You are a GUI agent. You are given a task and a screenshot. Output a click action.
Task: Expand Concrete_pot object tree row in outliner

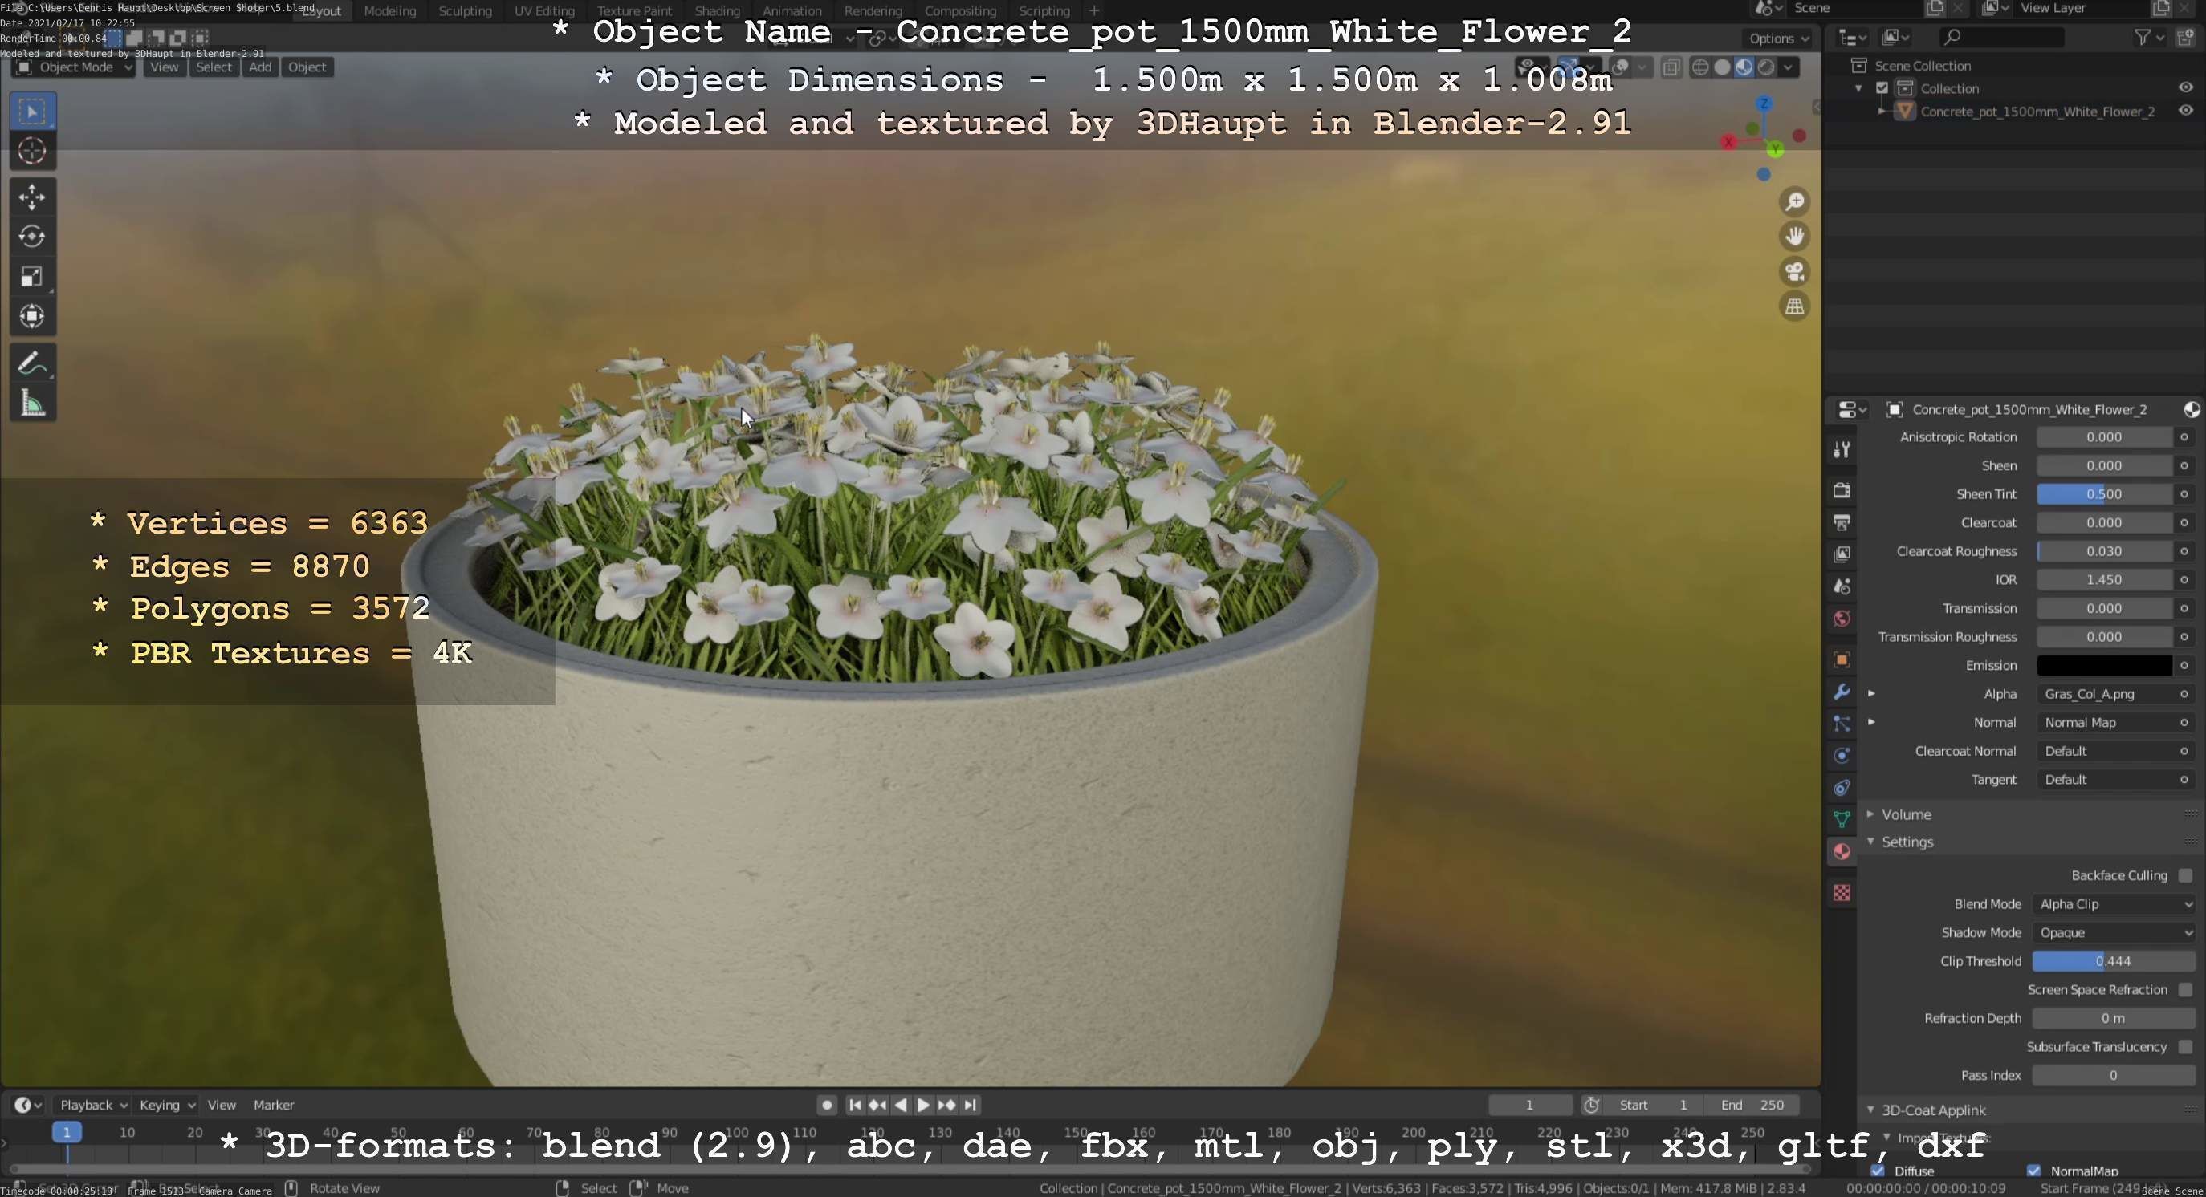coord(1881,112)
